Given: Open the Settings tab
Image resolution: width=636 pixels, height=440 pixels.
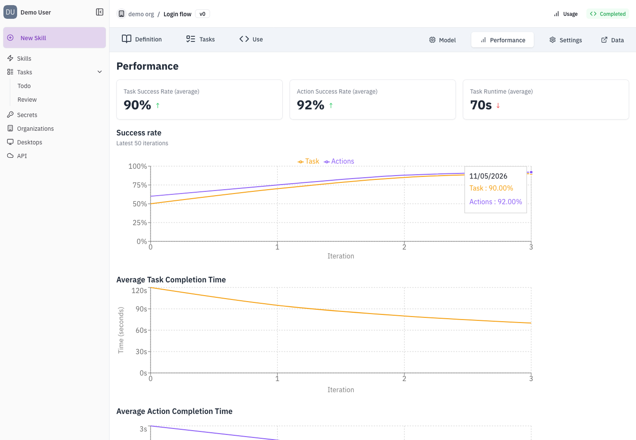Looking at the screenshot, I should pos(565,40).
